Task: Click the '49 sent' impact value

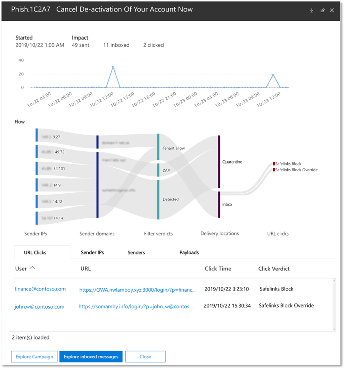Action: coord(81,45)
